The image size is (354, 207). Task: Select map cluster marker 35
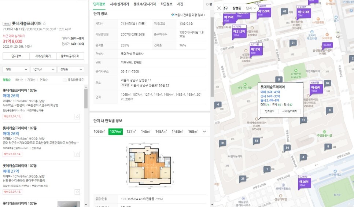[222, 143]
